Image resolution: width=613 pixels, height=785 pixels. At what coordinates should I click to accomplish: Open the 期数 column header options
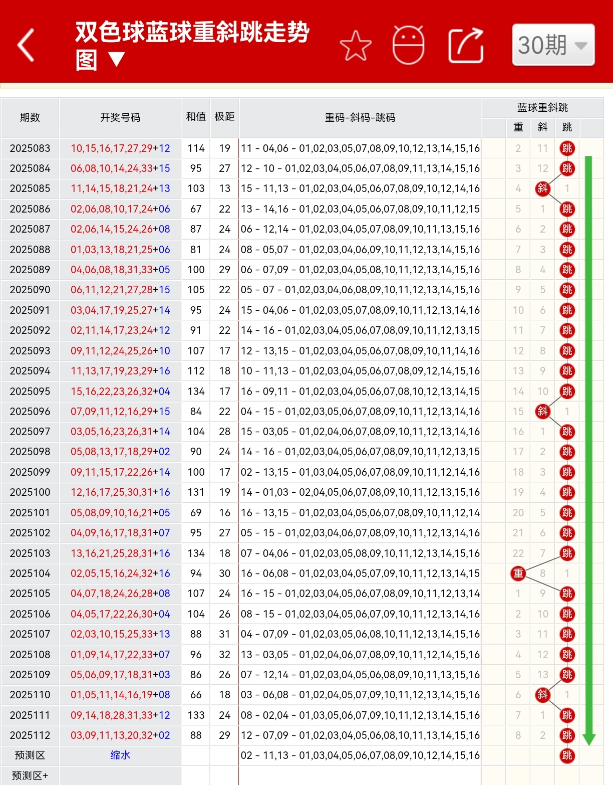(30, 118)
